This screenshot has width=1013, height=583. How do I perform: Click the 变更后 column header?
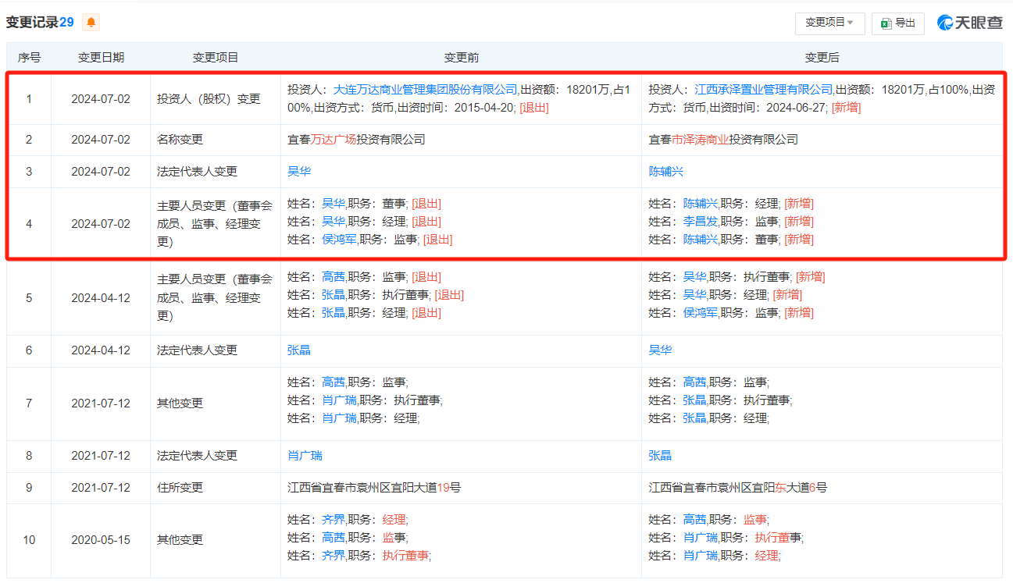822,58
